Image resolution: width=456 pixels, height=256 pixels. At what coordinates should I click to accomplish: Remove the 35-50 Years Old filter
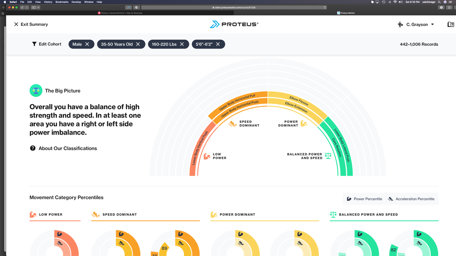click(x=138, y=44)
